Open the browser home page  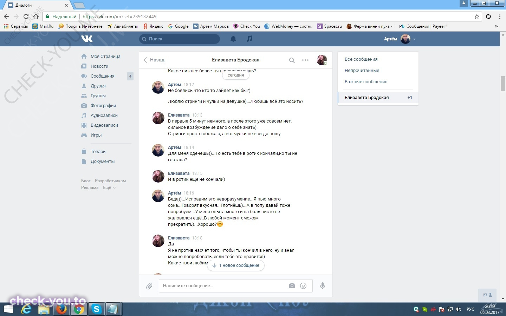[35, 17]
